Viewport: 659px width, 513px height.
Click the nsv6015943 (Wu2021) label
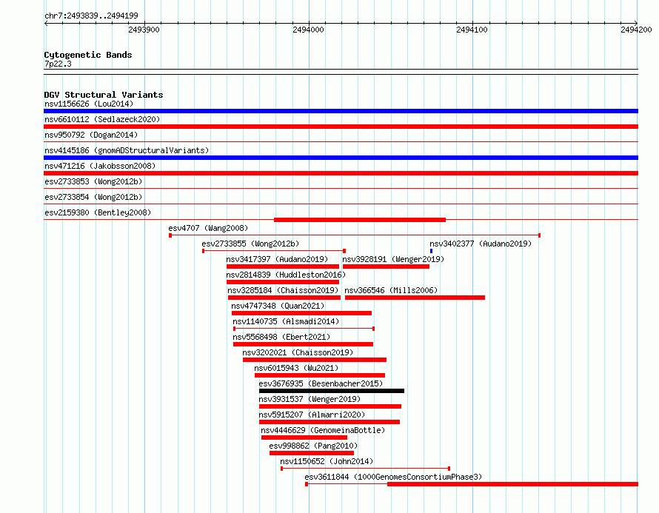coord(296,368)
